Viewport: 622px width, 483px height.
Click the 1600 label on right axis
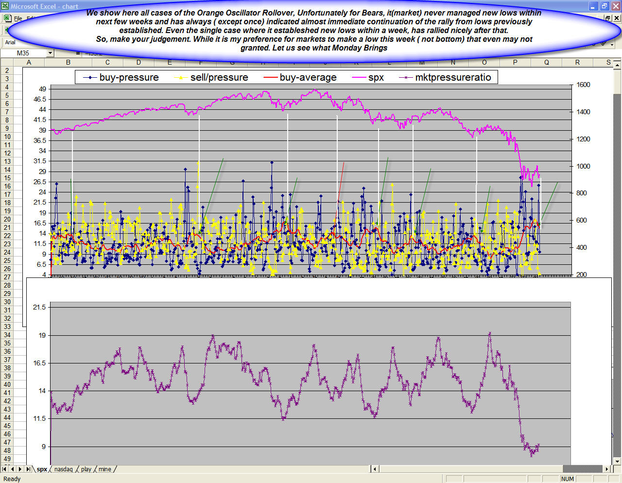(x=583, y=85)
